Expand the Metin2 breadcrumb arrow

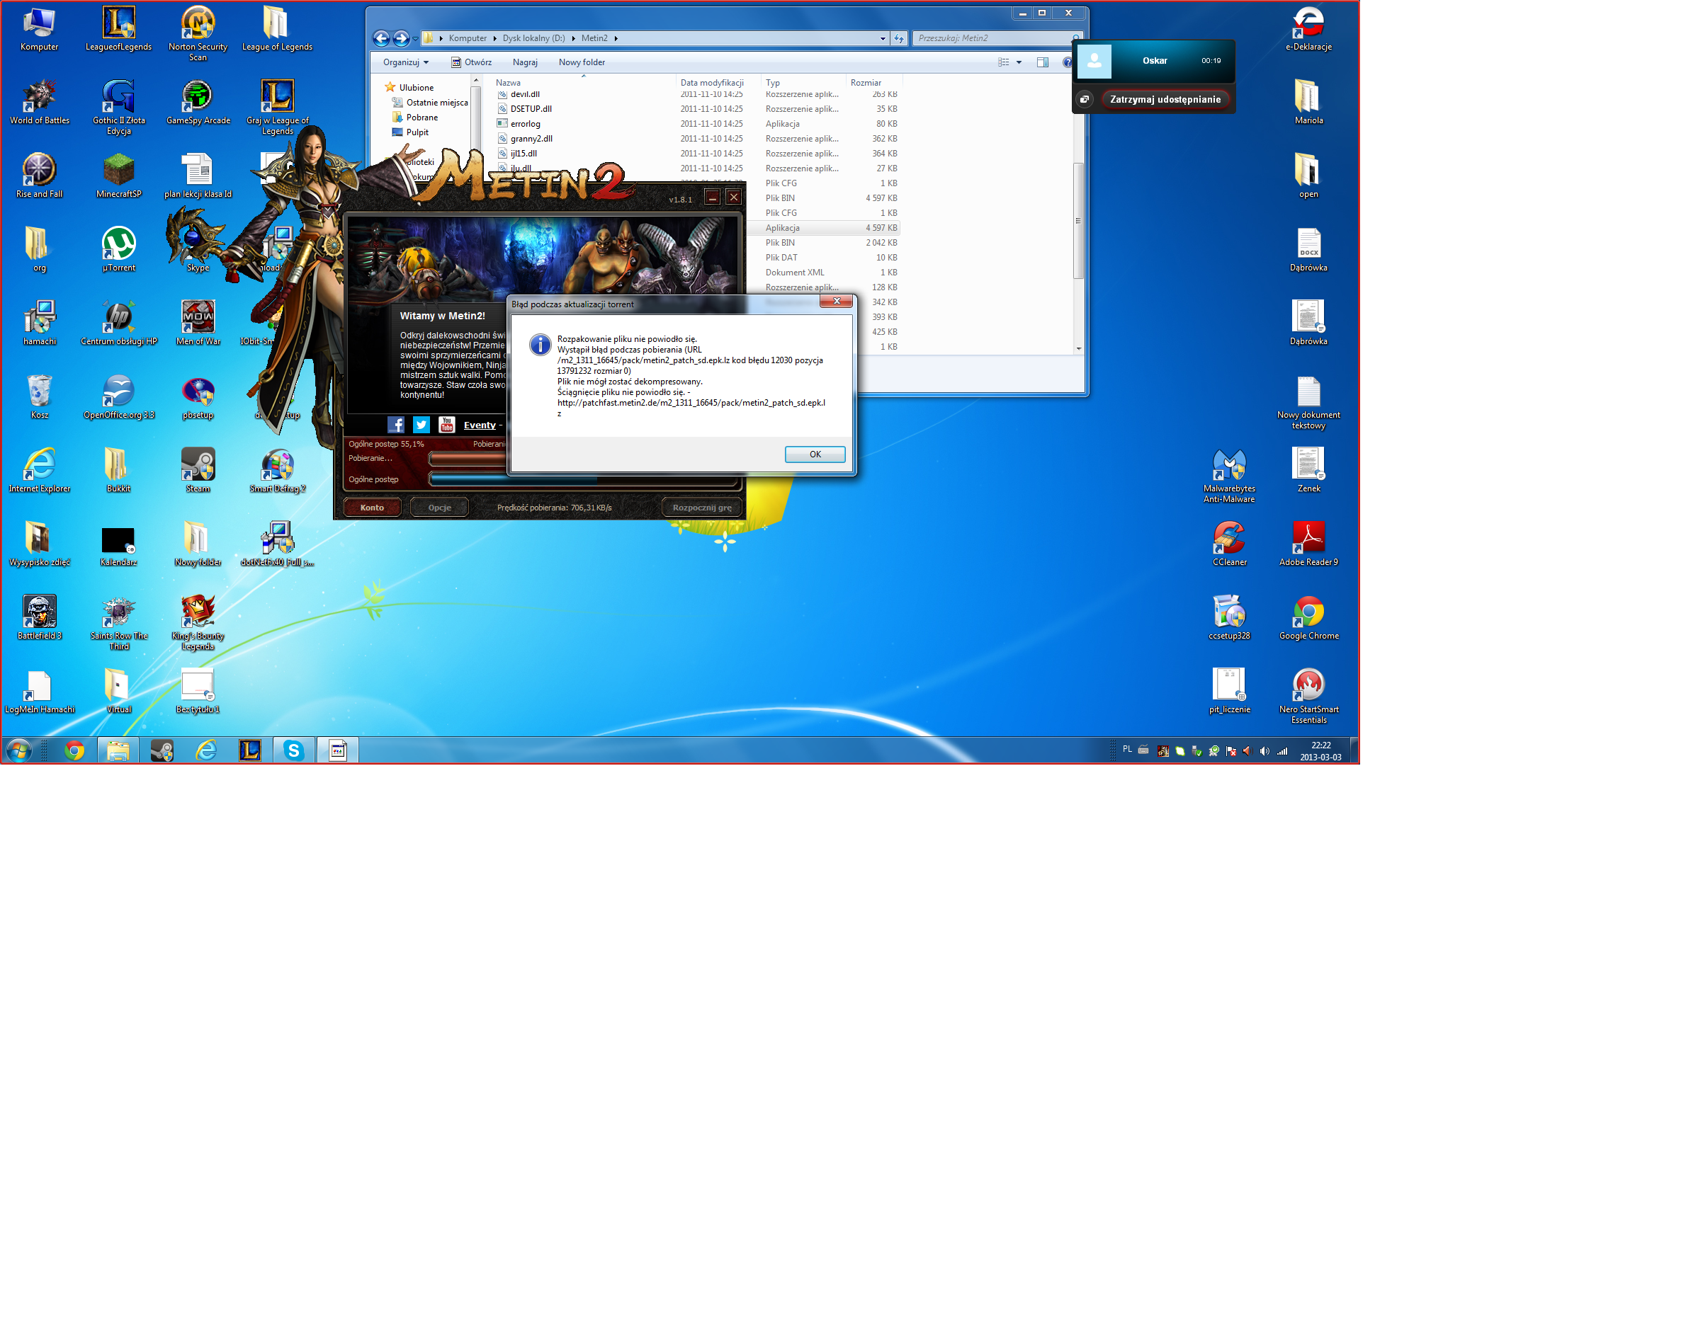[616, 38]
